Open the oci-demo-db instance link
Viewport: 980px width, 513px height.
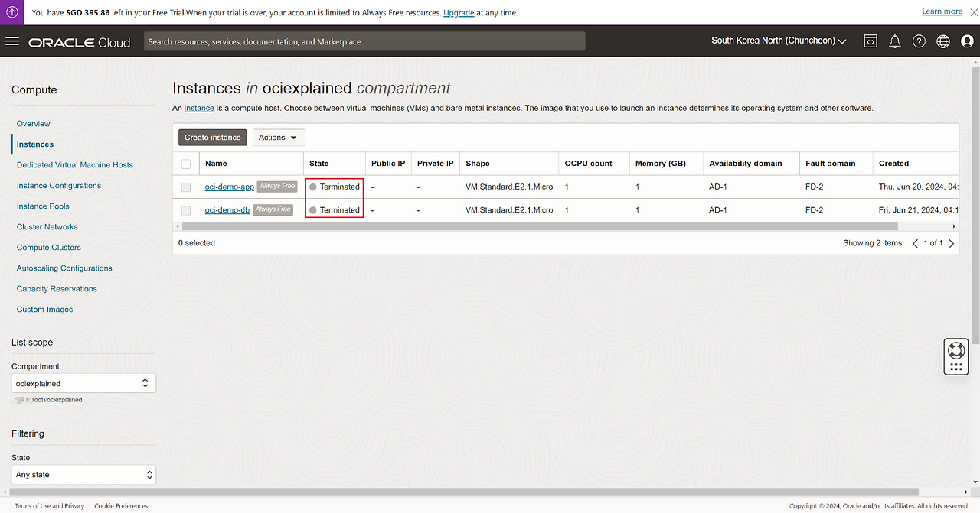click(227, 209)
